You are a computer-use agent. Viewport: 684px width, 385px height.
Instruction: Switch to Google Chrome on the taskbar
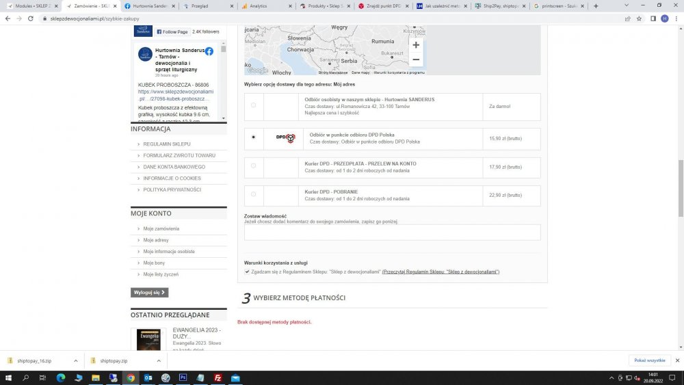pos(131,377)
